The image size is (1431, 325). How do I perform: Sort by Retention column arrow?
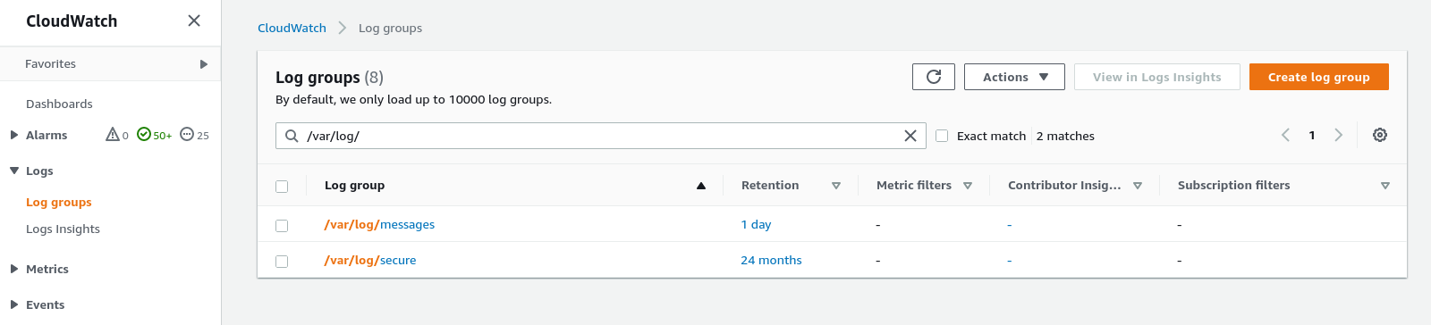point(836,186)
